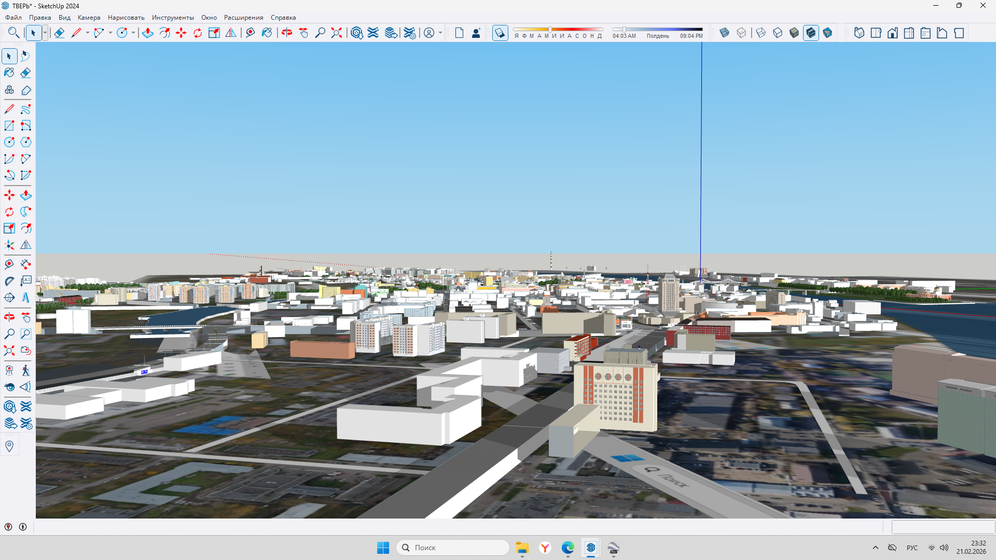The width and height of the screenshot is (996, 560).
Task: Enable X-ray face style
Action: point(725,33)
